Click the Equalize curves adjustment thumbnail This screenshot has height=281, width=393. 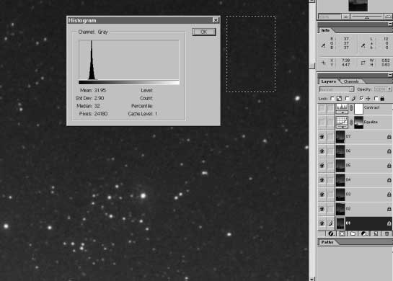pyautogui.click(x=342, y=122)
